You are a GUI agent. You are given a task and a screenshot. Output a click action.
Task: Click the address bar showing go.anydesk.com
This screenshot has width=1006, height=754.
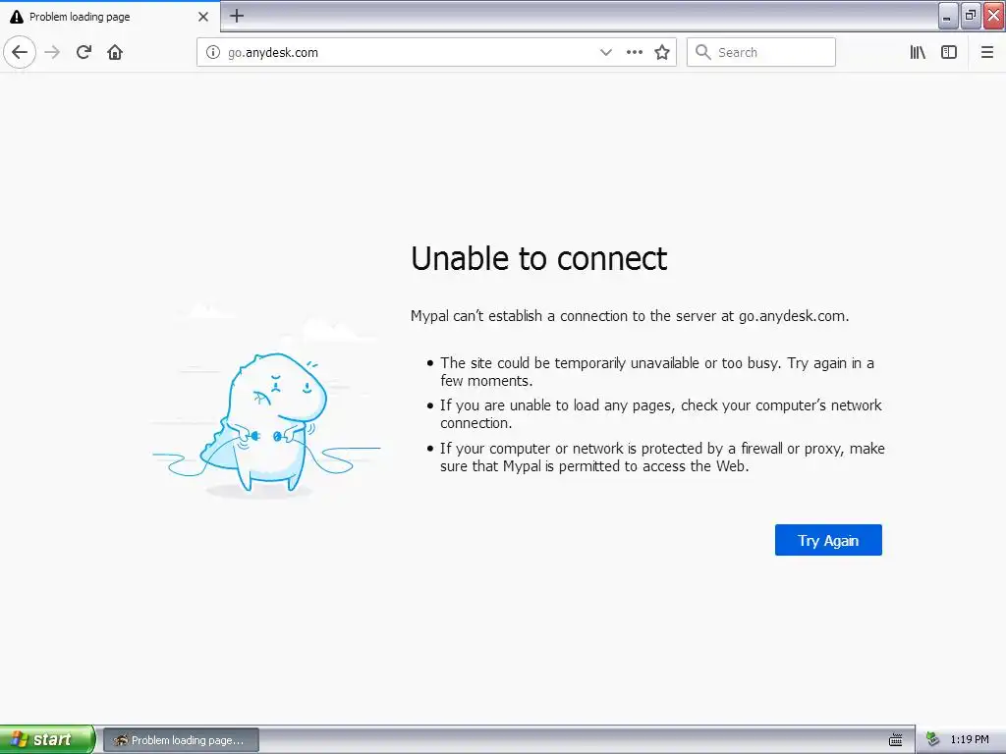(436, 52)
